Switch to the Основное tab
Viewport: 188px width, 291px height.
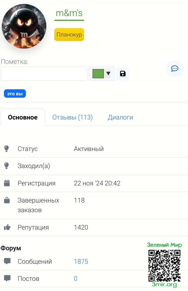click(23, 117)
